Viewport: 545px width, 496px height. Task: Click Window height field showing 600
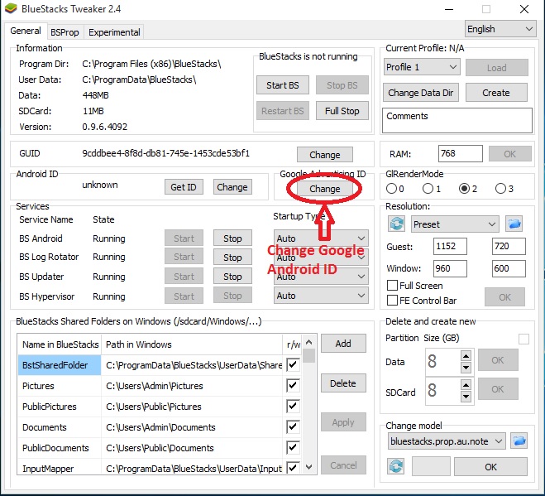pyautogui.click(x=509, y=268)
